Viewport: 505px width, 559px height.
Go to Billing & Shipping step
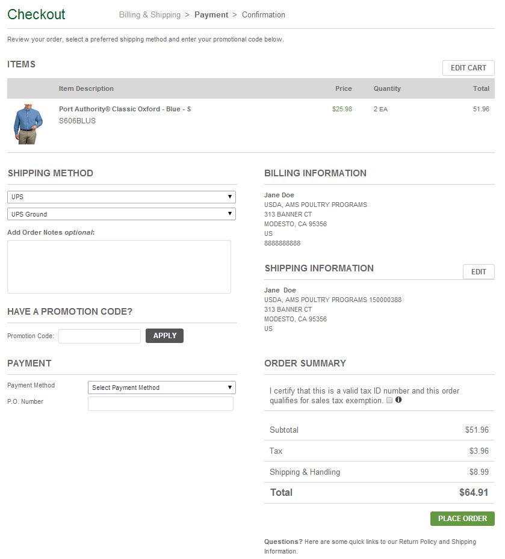[x=149, y=14]
